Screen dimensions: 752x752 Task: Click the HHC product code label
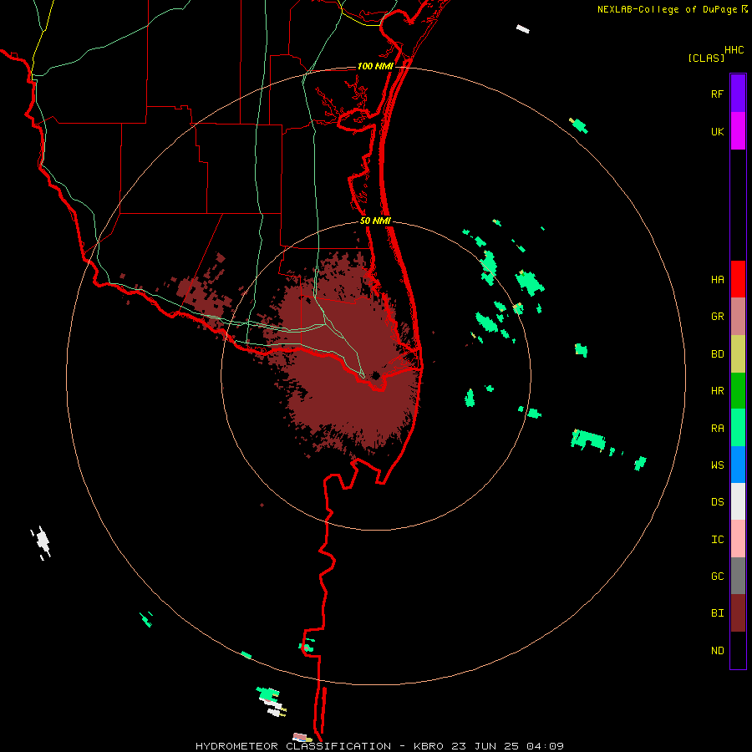(x=734, y=50)
